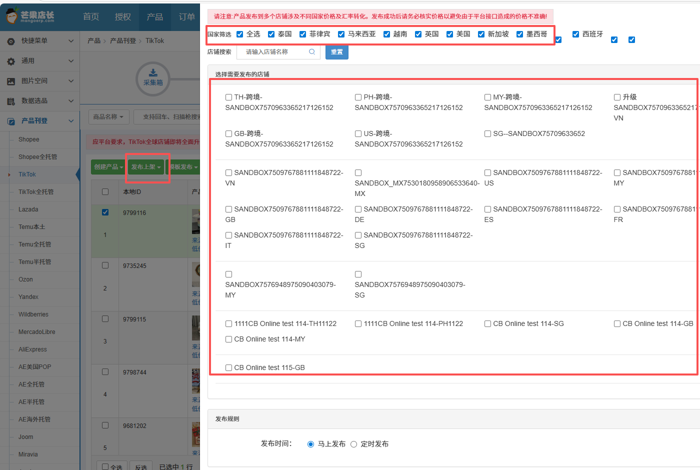This screenshot has height=470, width=700.
Task: Open the 创建产品 dropdown menu
Action: [x=108, y=167]
